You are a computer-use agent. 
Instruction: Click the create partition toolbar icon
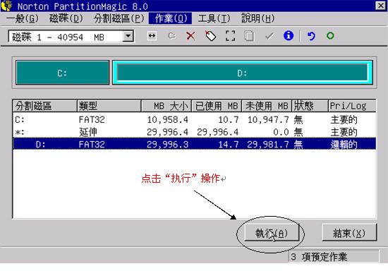(x=171, y=36)
